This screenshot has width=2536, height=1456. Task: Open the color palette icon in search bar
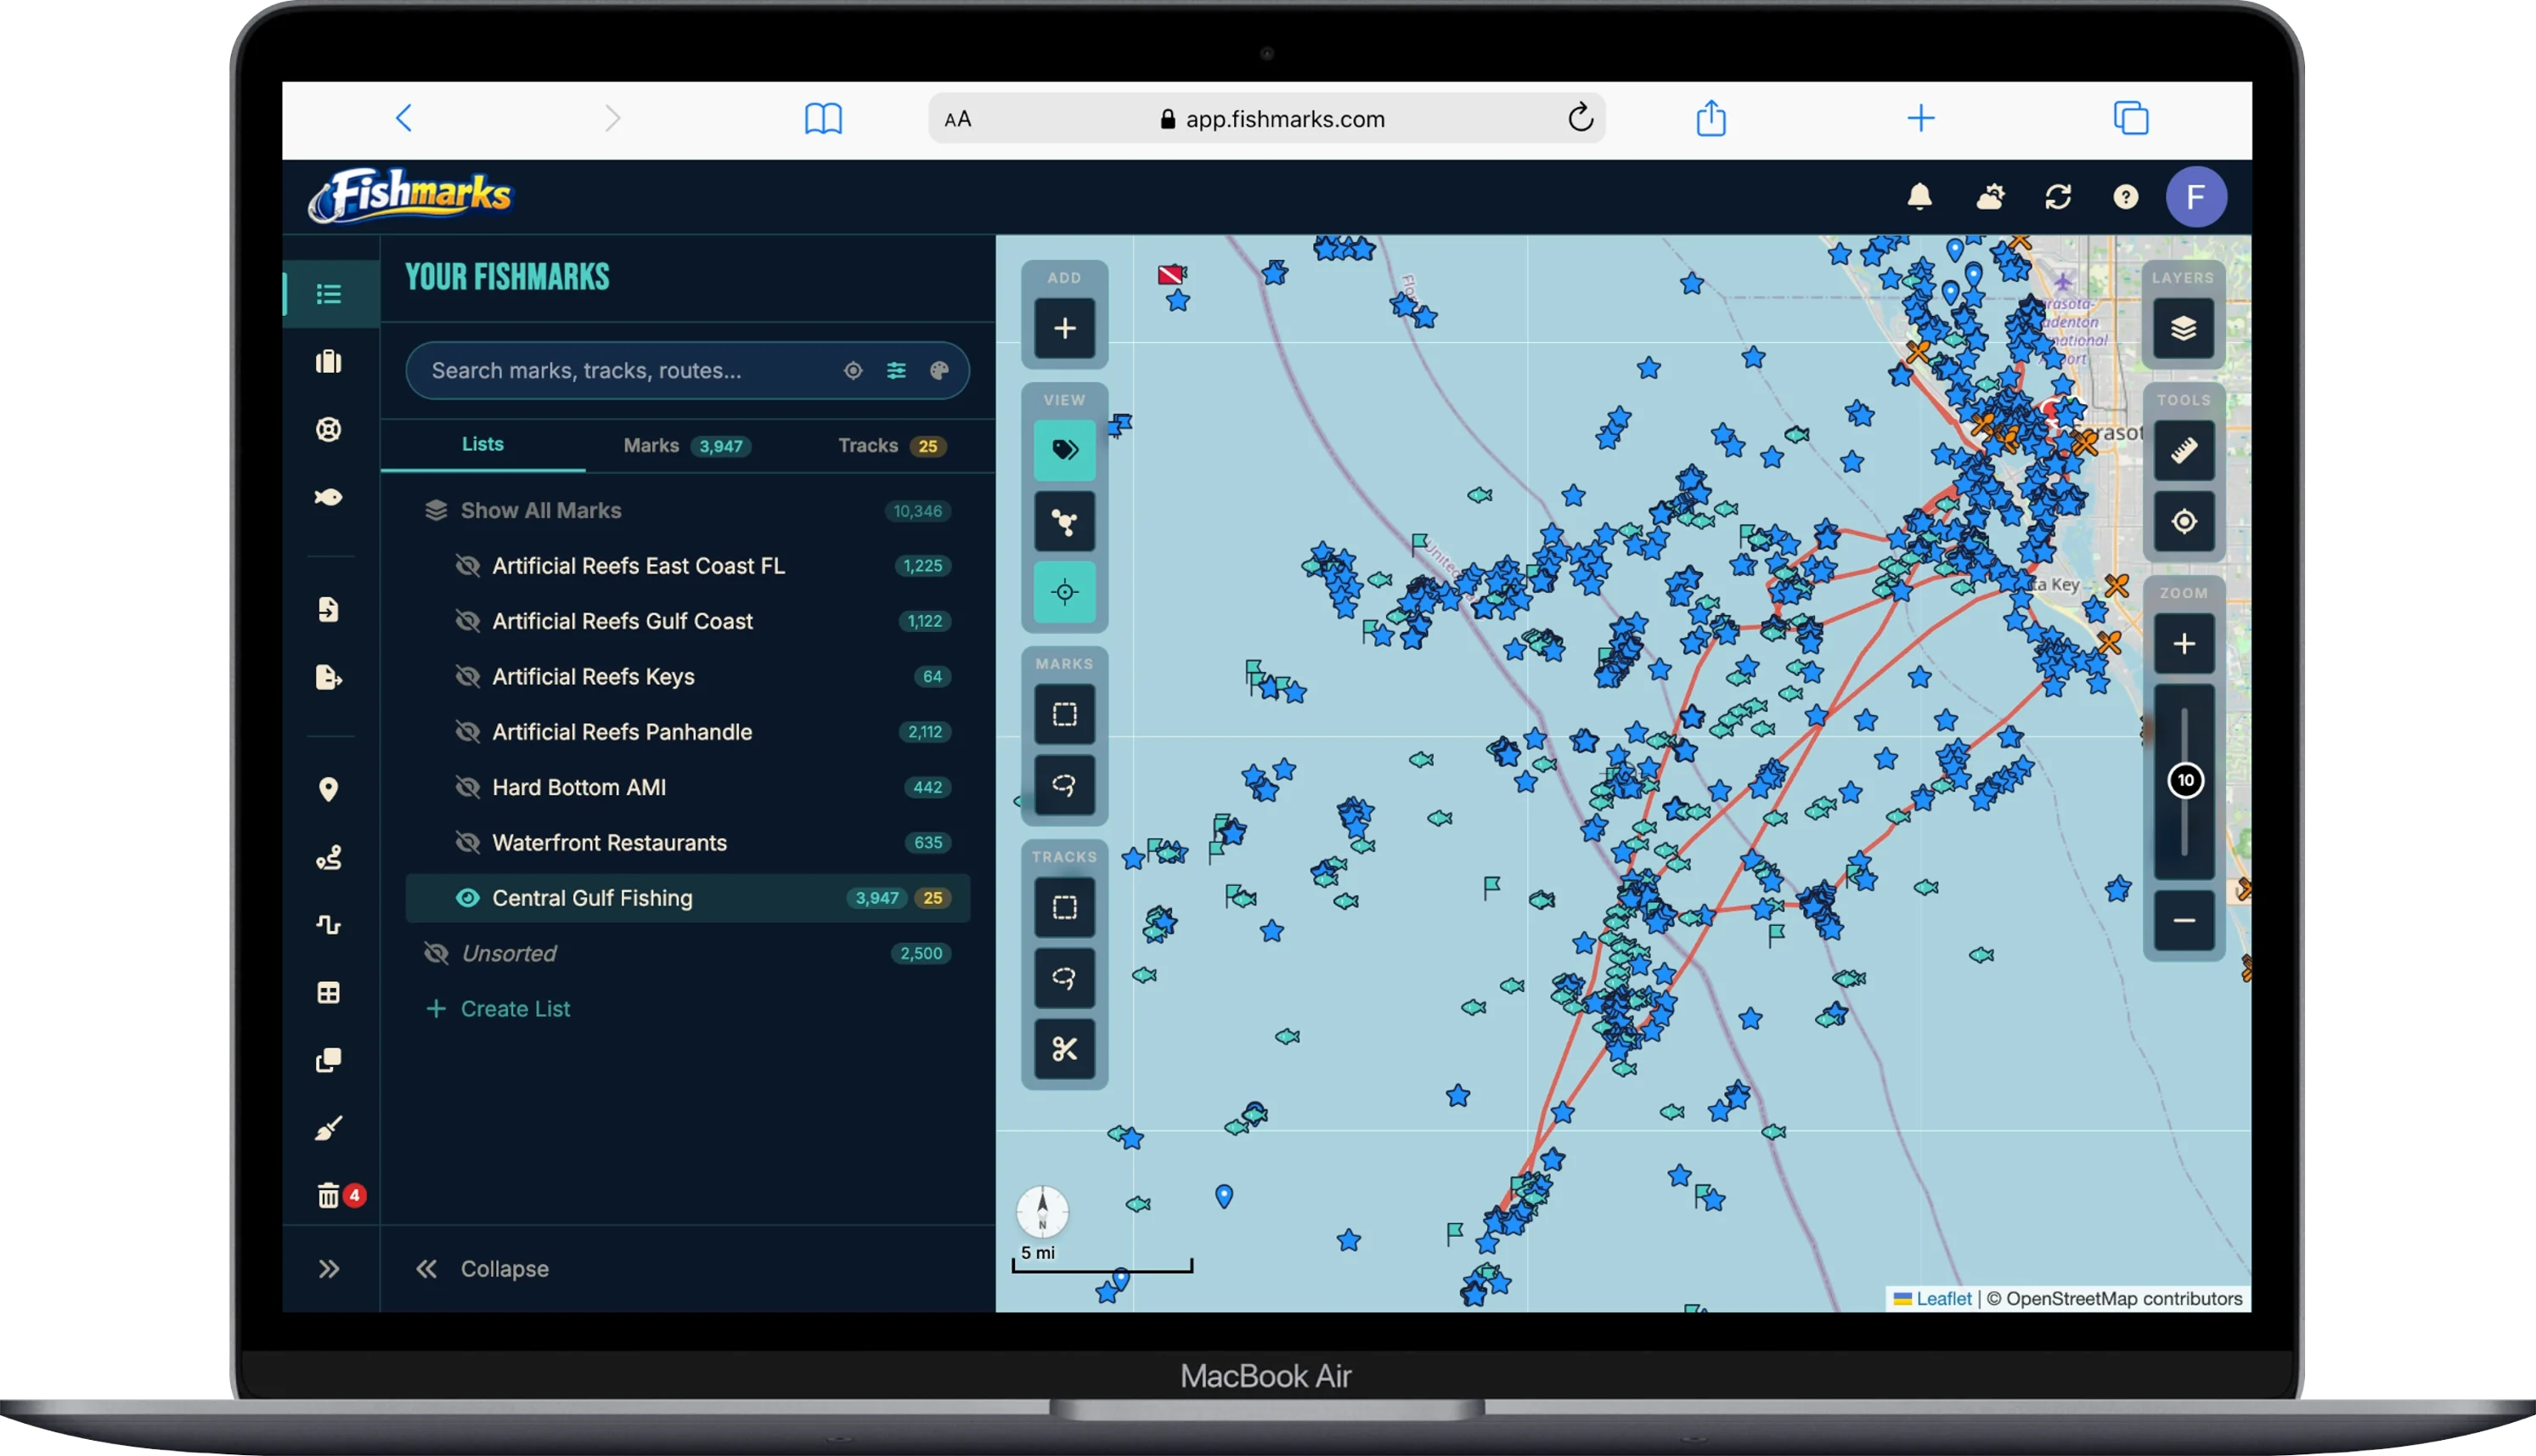(938, 371)
